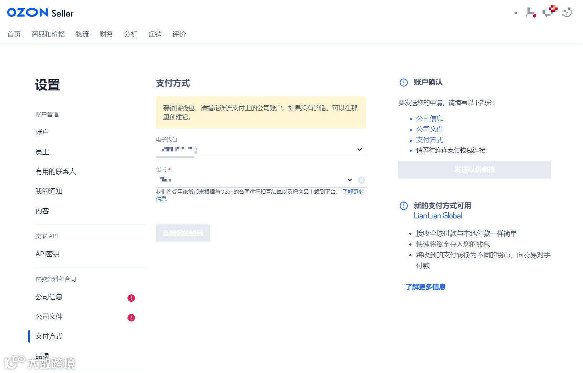The image size is (583, 373).
Task: Clear the selected 货币 value
Action: coord(362,180)
